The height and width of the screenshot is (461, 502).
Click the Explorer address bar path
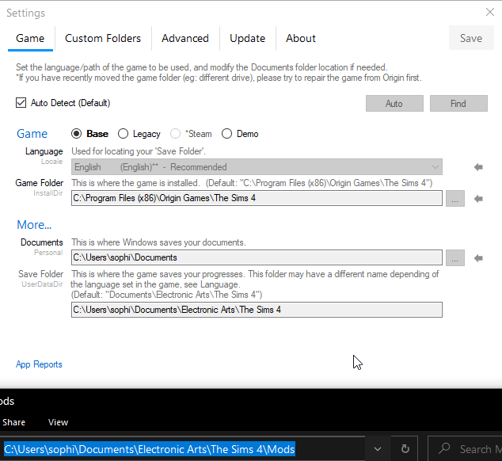point(149,449)
